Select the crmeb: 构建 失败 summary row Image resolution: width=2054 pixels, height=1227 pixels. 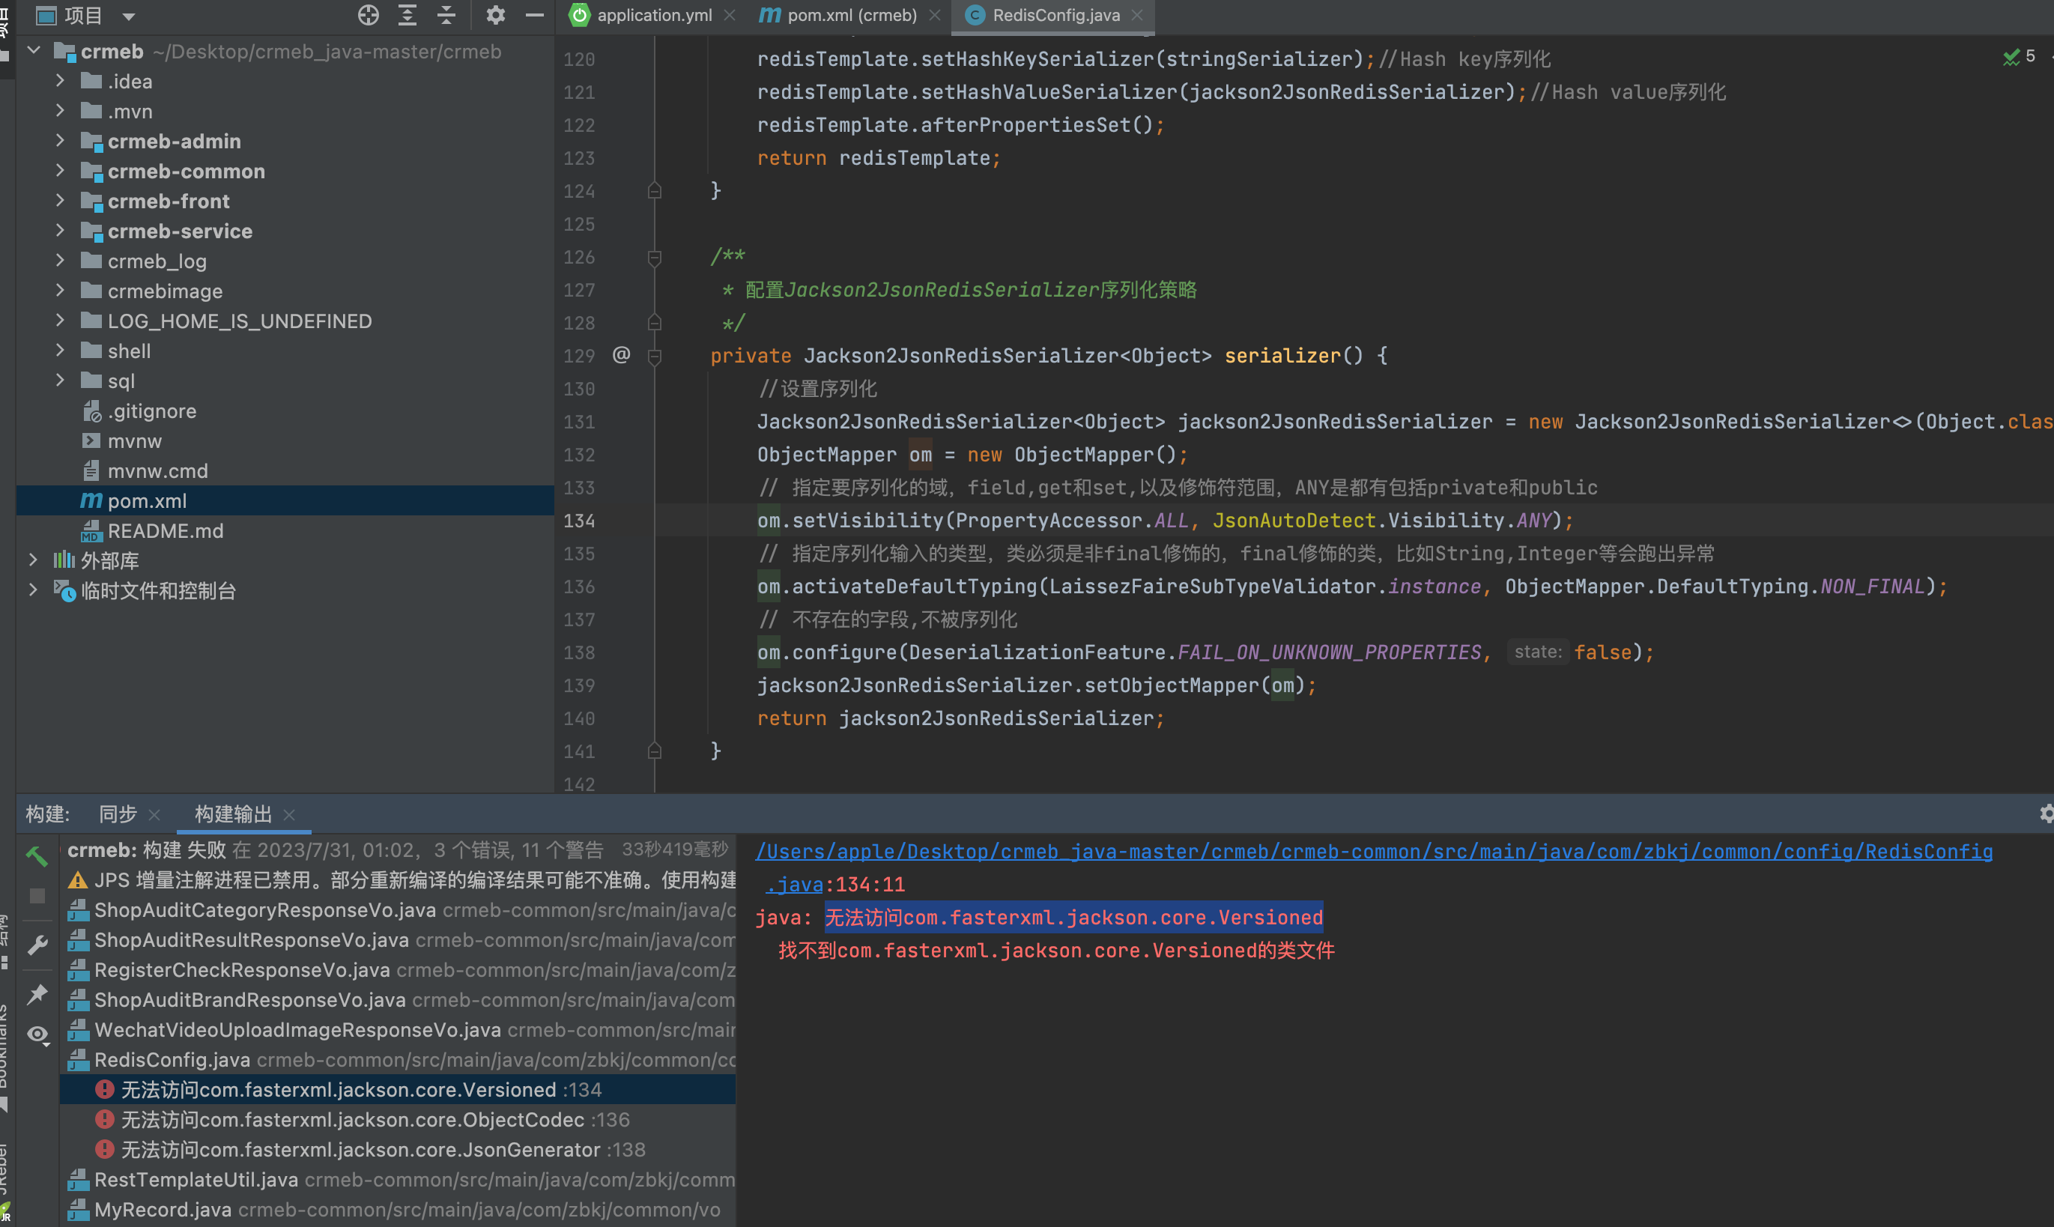coord(398,850)
